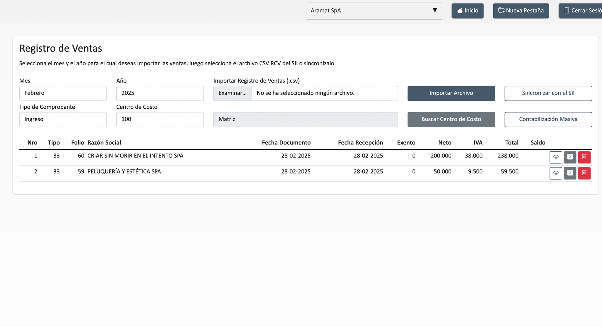Click Sincronizar con el SII
Viewport: 602px width, 327px height.
[x=548, y=93]
